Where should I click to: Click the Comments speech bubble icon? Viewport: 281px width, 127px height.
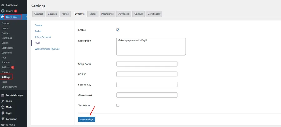click(3, 119)
